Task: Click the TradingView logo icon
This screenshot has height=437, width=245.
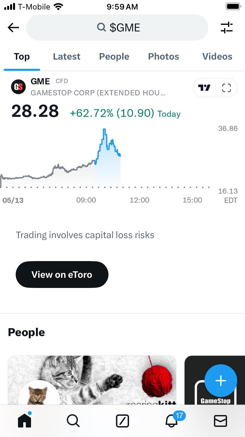Action: 204,88
